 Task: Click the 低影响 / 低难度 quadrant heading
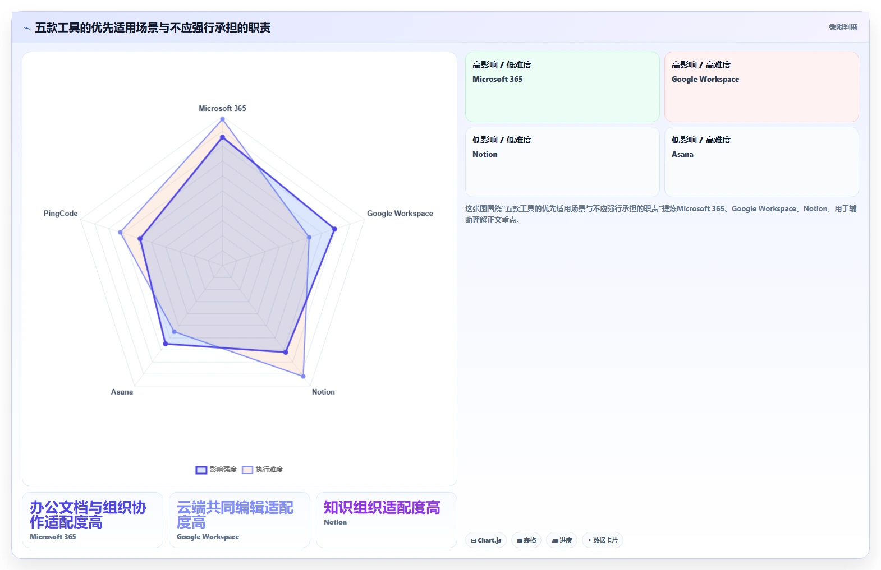502,140
